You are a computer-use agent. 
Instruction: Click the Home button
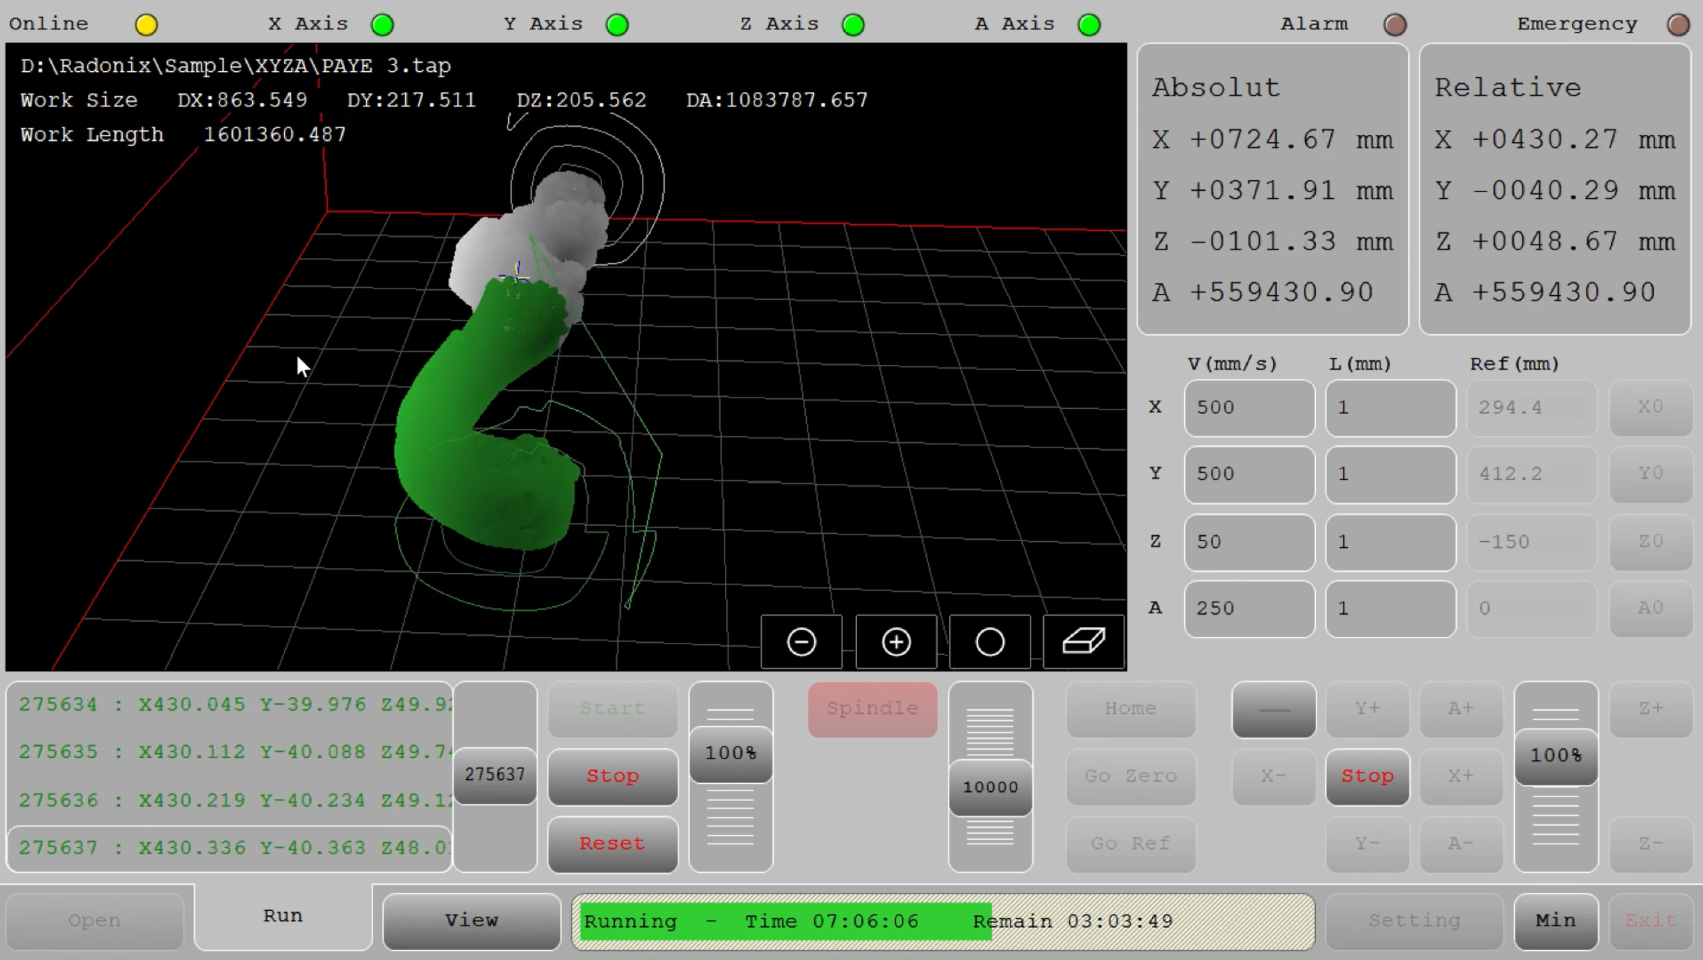coord(1131,709)
